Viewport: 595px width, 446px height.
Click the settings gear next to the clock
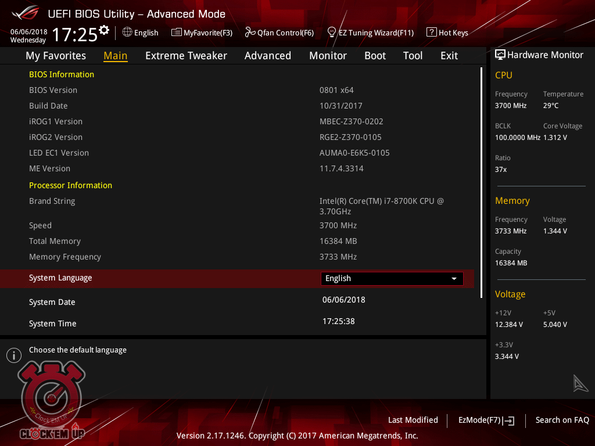pyautogui.click(x=104, y=30)
